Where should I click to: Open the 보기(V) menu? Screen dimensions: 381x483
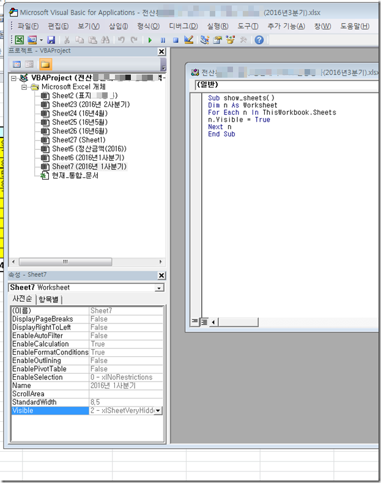[89, 26]
